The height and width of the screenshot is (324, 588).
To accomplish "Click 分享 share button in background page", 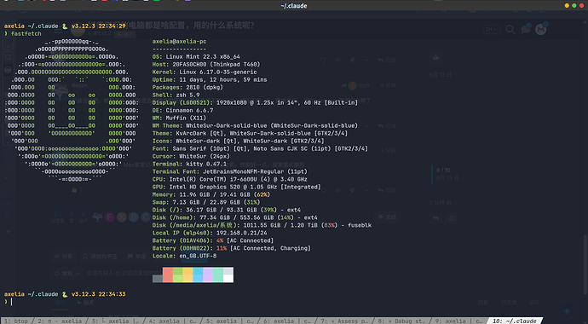I will pos(63,257).
